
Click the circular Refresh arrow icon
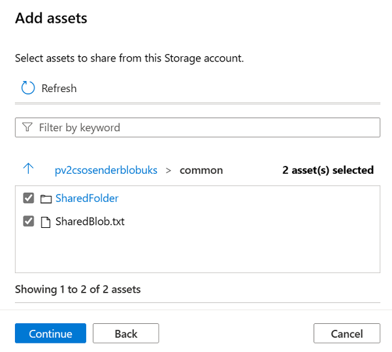point(27,88)
